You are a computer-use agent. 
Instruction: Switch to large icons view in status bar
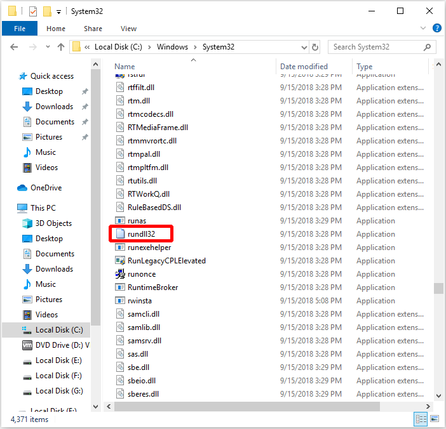pos(435,419)
